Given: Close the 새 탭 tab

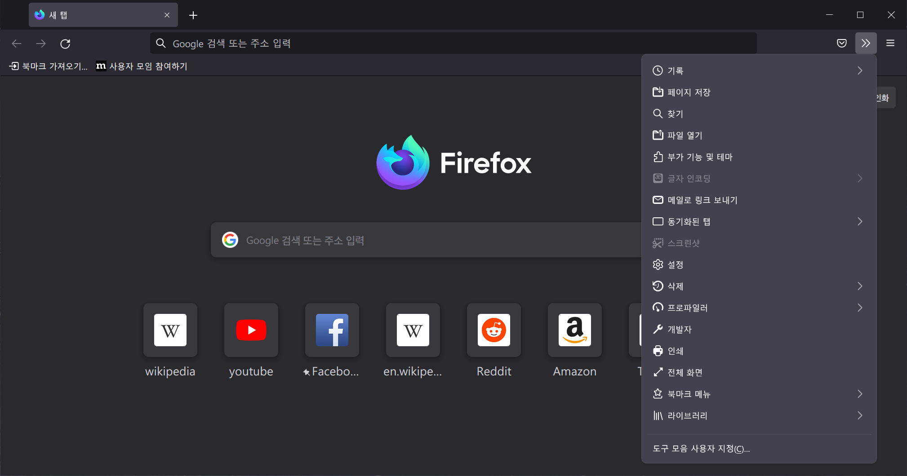Looking at the screenshot, I should pyautogui.click(x=167, y=15).
